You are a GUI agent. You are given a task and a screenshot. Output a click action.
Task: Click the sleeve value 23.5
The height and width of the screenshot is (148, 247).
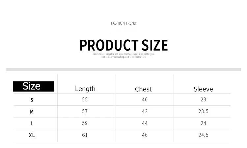click(x=203, y=111)
